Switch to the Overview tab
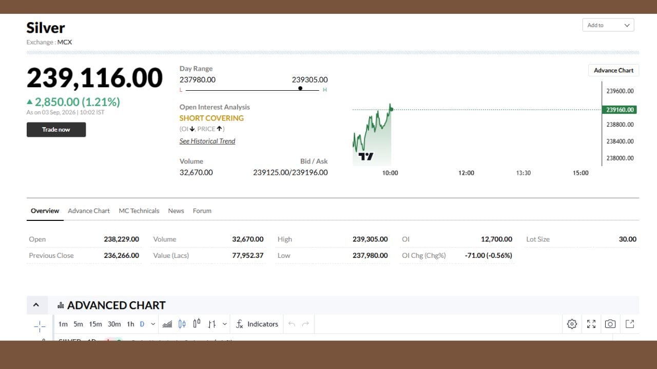657x369 pixels. [45, 211]
